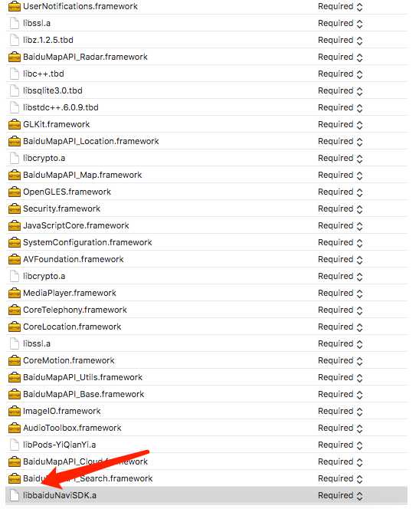Select the CoreTelephony.framework name
This screenshot has height=509, width=419.
point(75,310)
